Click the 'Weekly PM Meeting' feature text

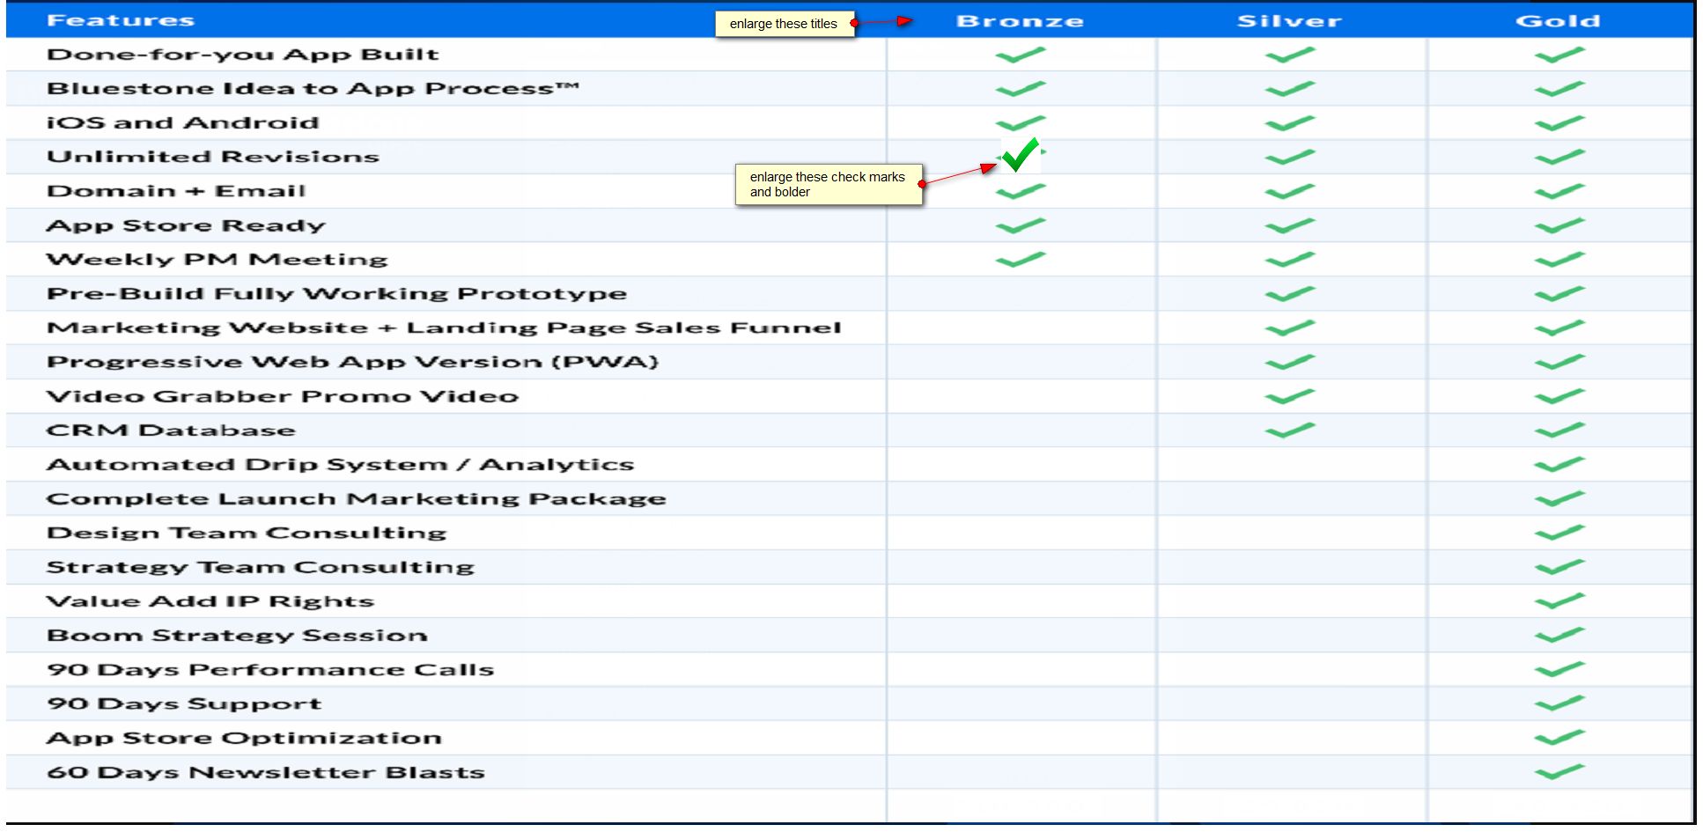(217, 260)
